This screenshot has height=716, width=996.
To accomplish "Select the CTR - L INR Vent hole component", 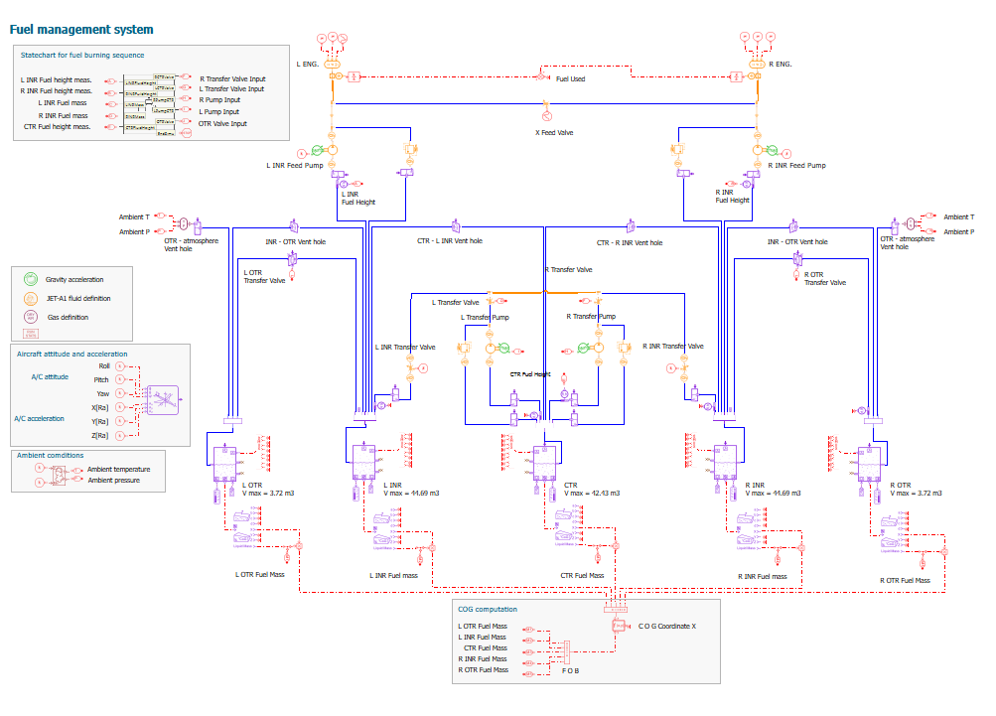I will [x=456, y=226].
